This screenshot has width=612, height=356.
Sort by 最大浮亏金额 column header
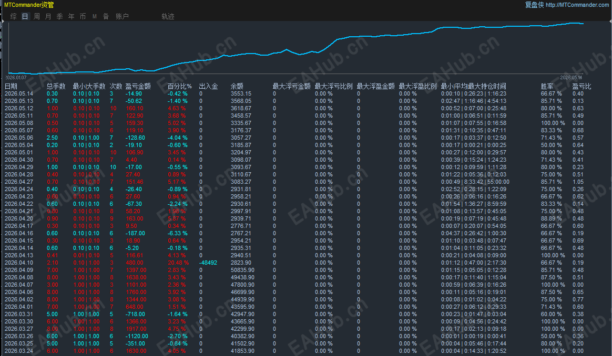point(292,86)
